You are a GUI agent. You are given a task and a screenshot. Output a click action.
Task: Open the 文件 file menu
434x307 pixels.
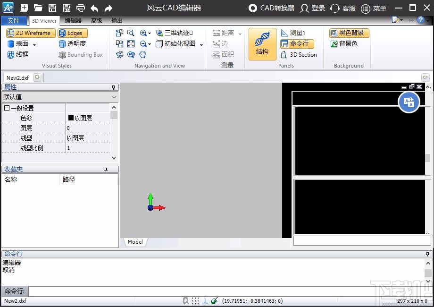[x=14, y=21]
